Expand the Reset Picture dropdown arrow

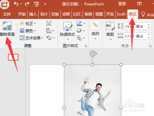click(x=54, y=38)
